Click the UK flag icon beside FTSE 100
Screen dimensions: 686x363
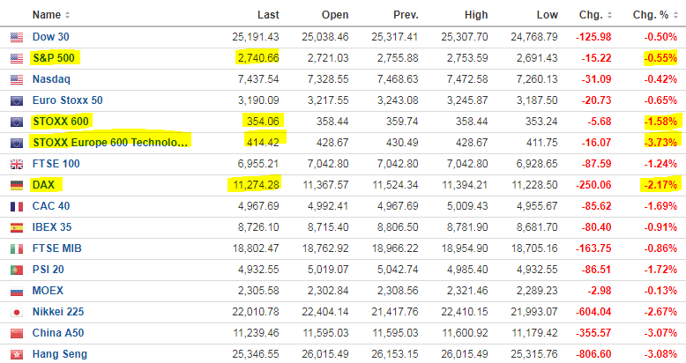(16, 164)
